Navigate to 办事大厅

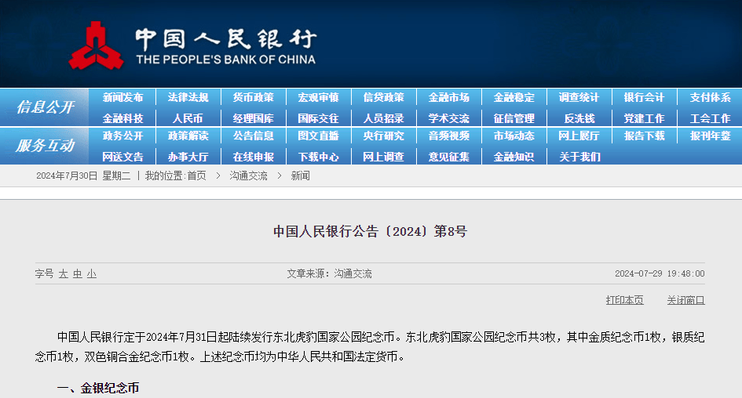pos(188,157)
